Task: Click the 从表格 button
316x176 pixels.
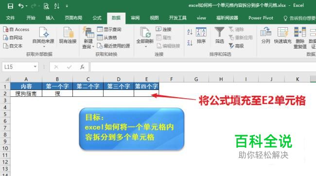Action: [x=107, y=38]
